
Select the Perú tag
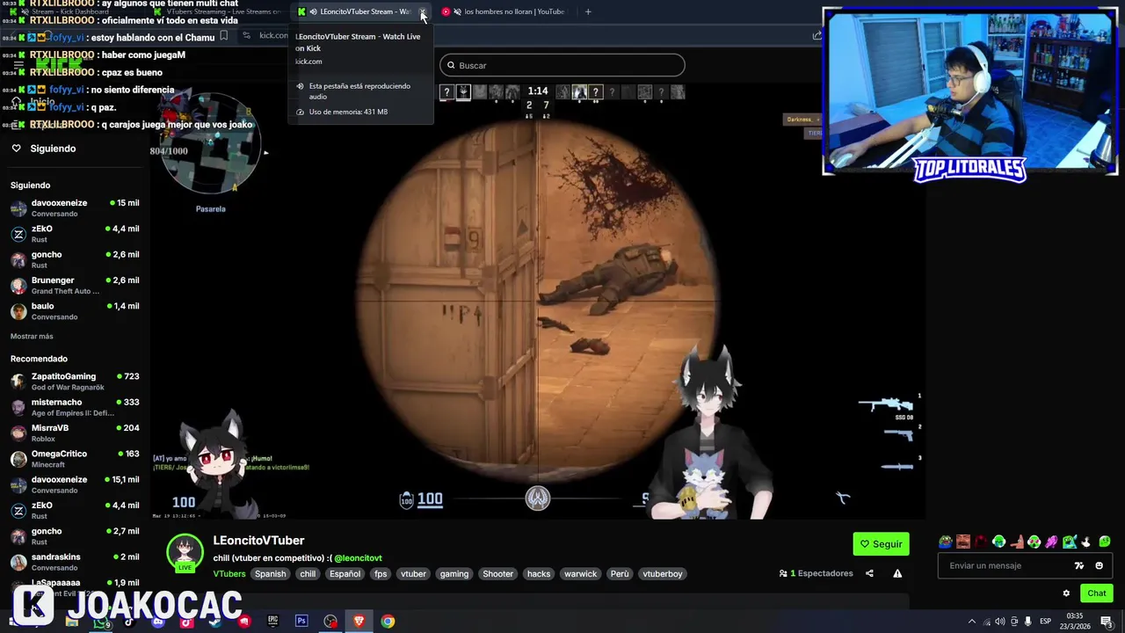620,573
